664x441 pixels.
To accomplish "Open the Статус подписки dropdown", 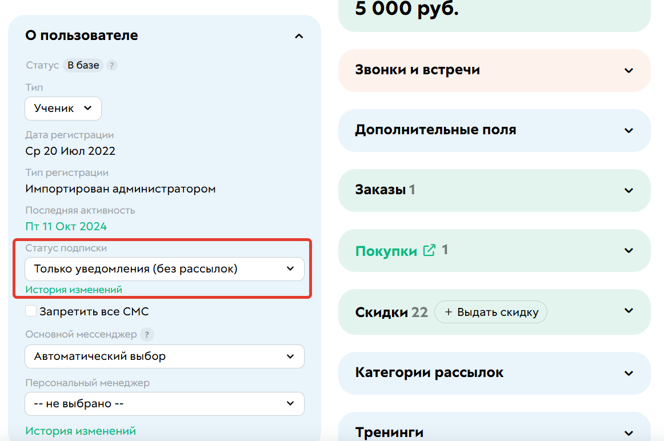I will [x=164, y=268].
